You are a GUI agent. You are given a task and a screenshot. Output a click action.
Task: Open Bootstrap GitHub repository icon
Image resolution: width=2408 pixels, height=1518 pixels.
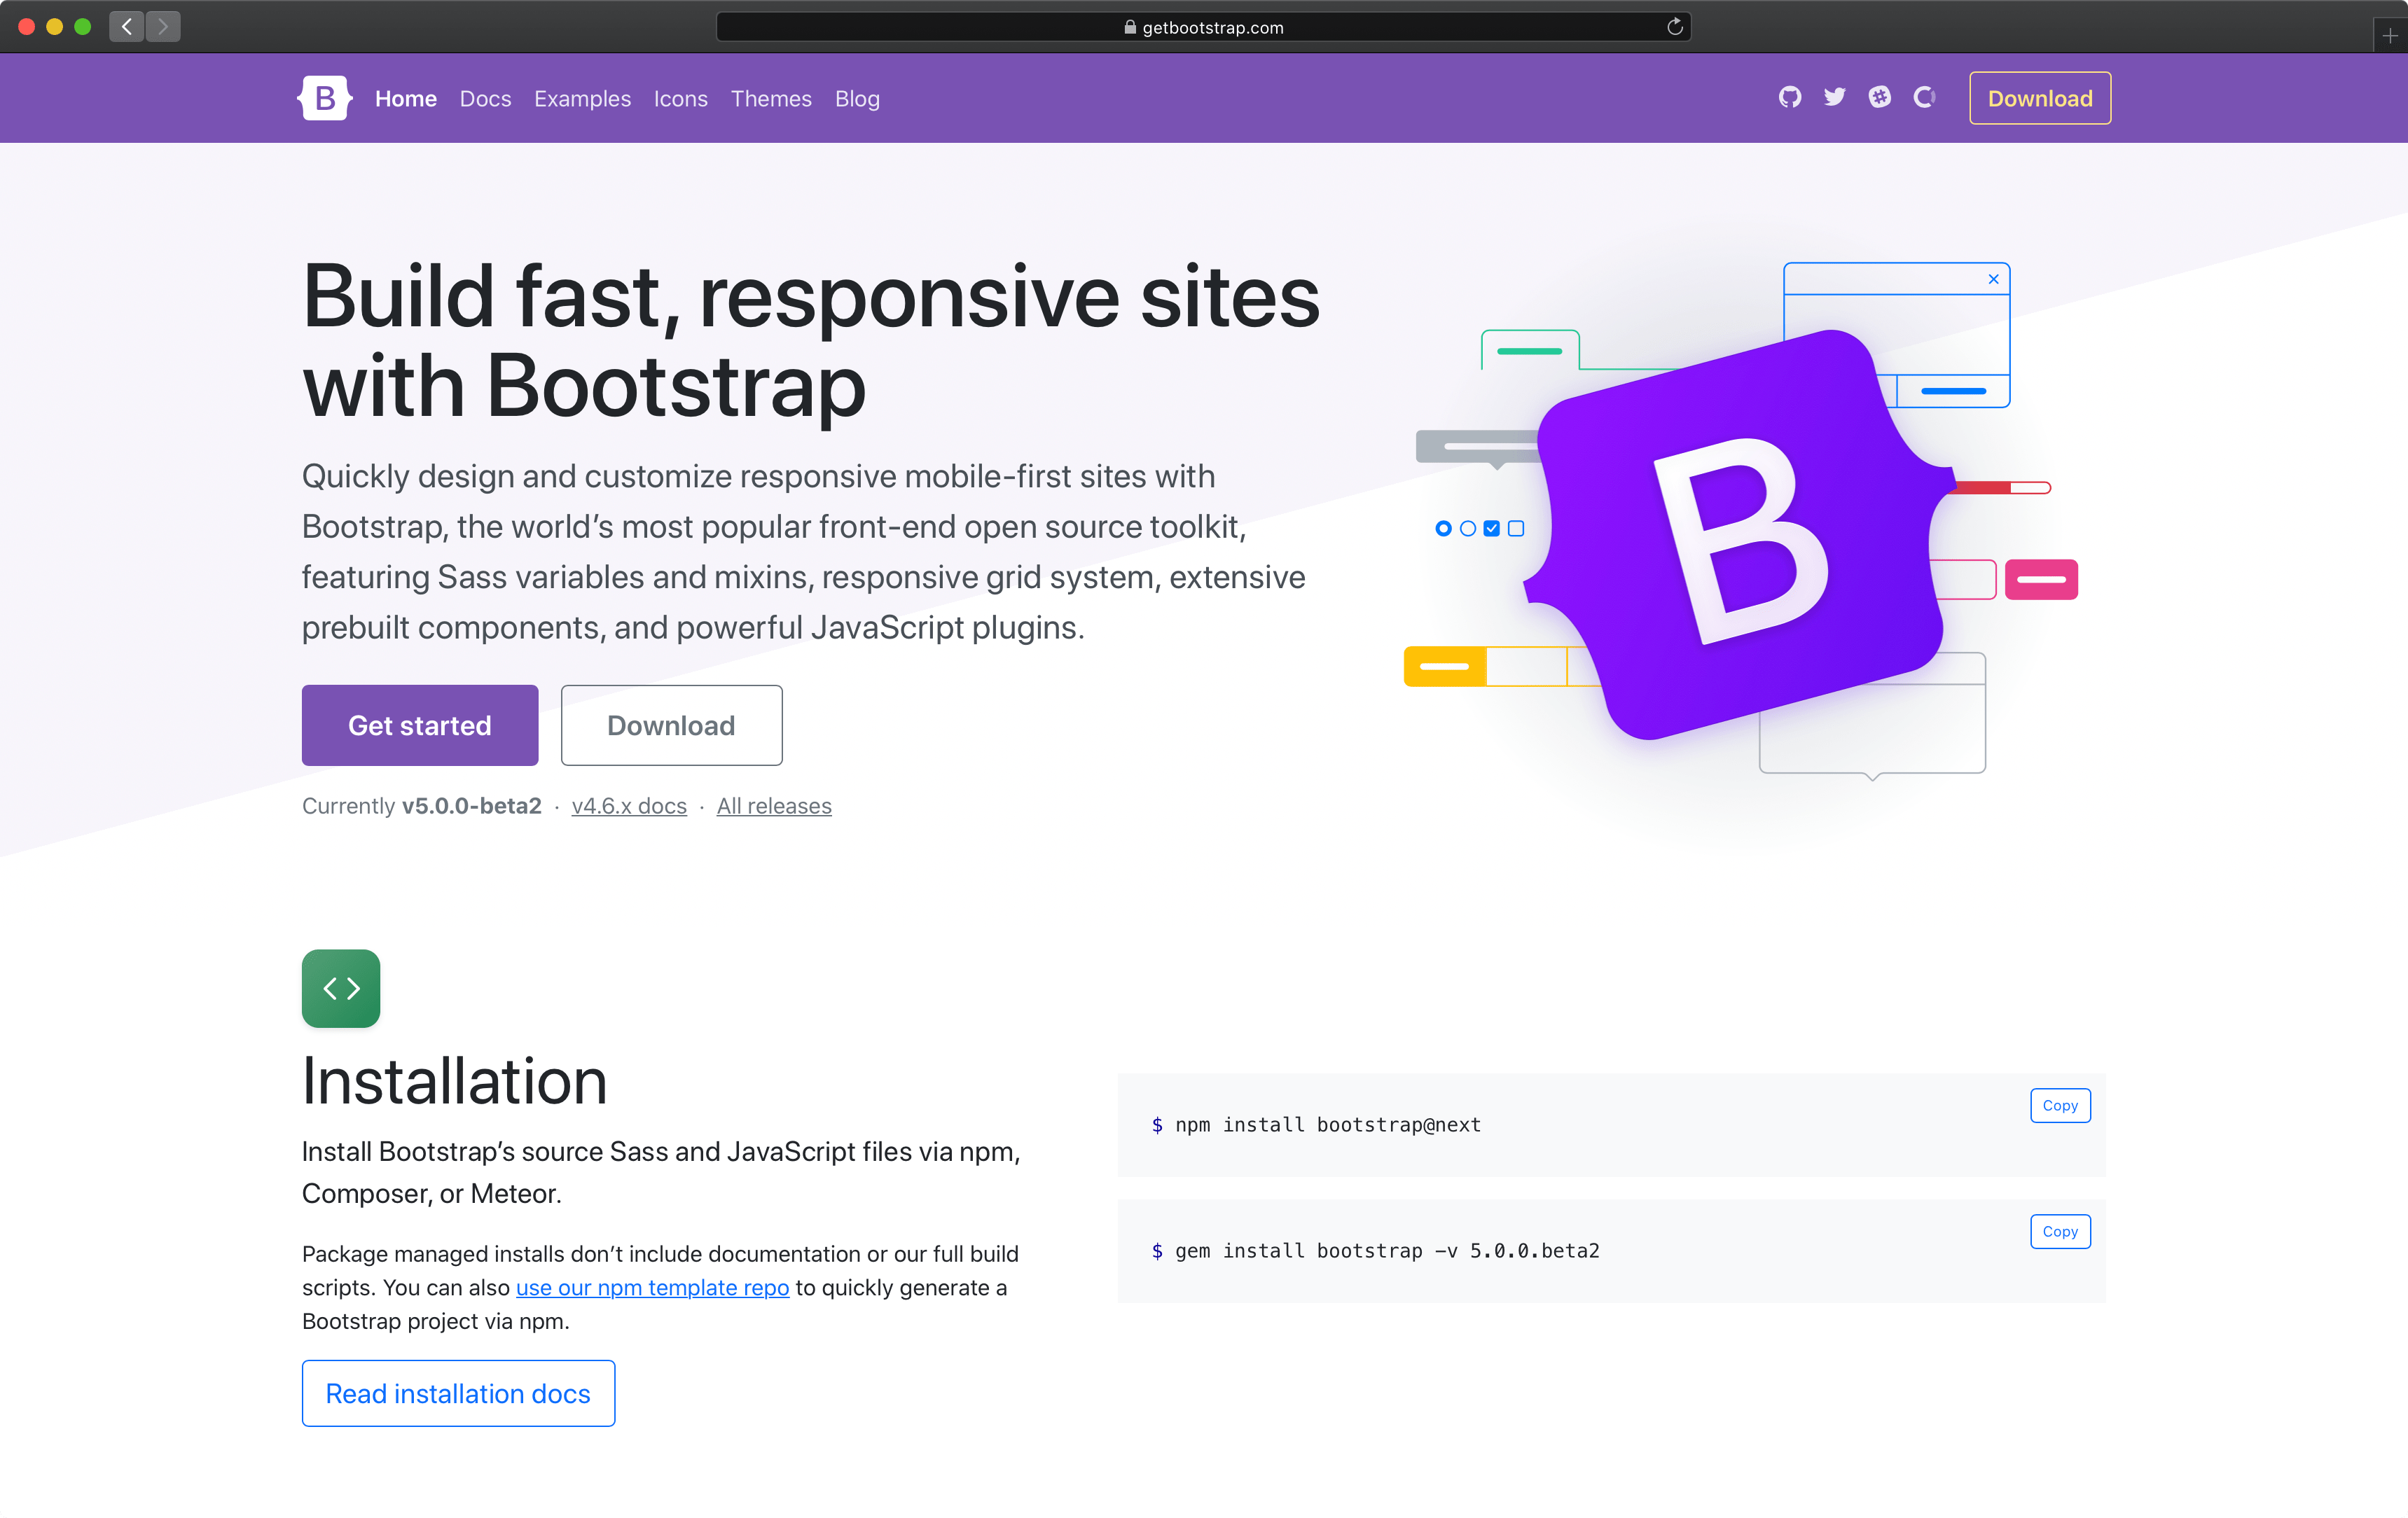tap(1787, 96)
